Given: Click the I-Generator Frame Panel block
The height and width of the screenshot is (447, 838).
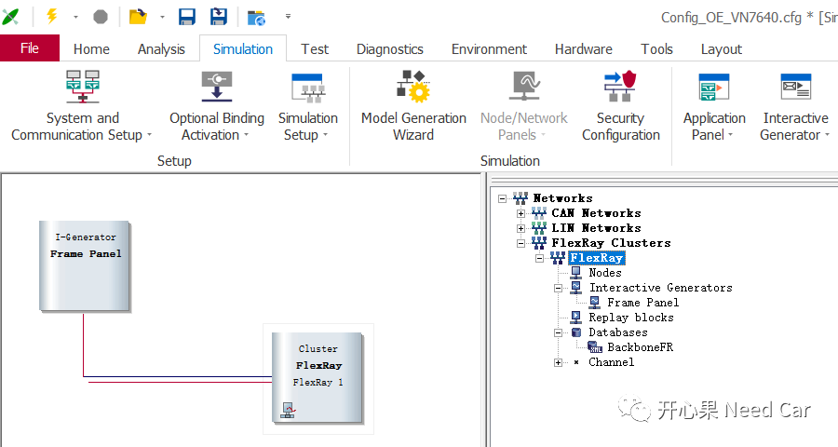Looking at the screenshot, I should point(85,265).
